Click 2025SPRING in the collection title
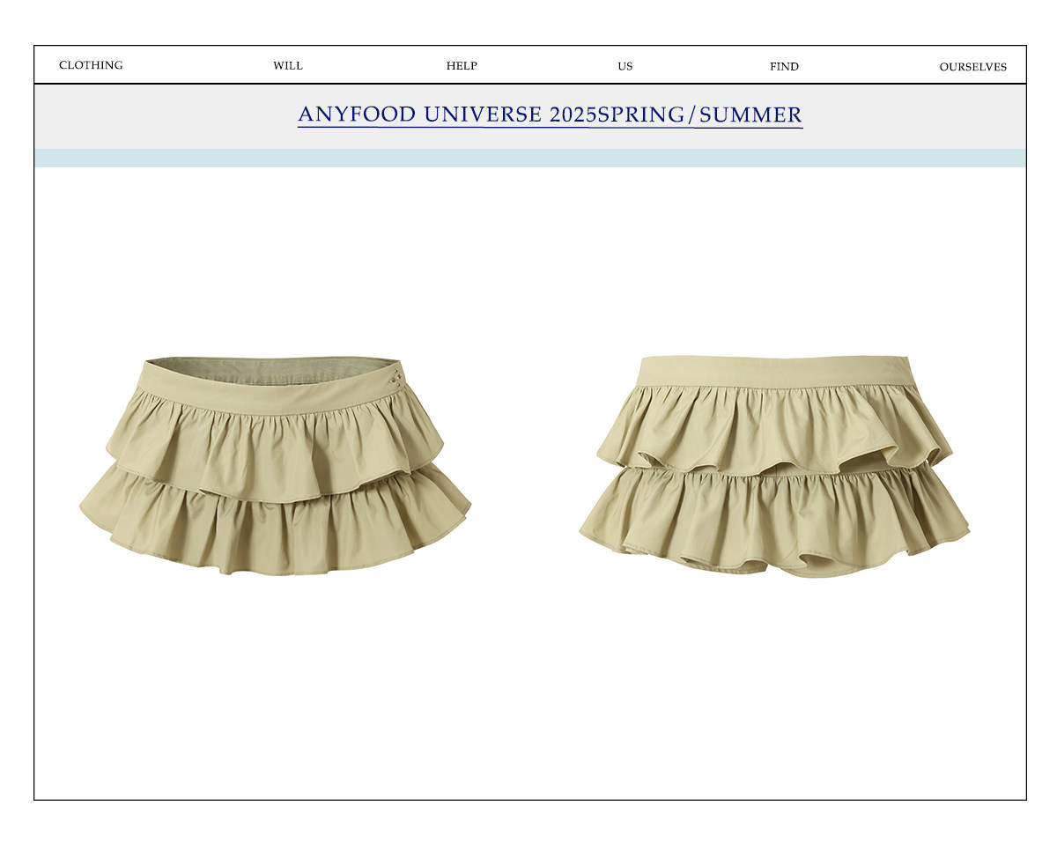 [617, 115]
